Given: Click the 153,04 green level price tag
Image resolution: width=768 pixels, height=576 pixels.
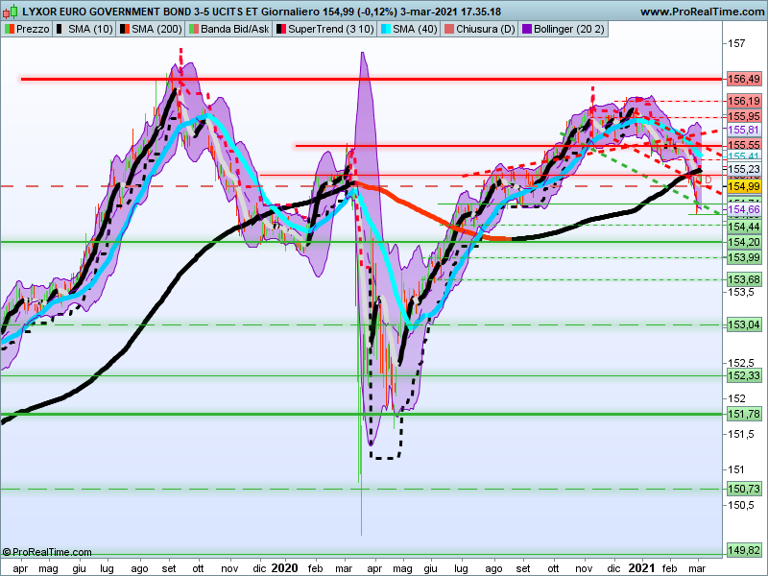Looking at the screenshot, I should tap(744, 325).
